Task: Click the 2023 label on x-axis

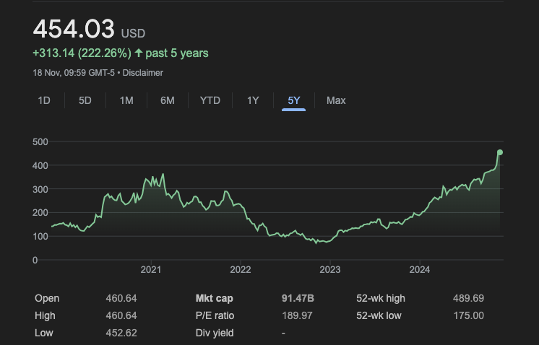Action: [329, 270]
